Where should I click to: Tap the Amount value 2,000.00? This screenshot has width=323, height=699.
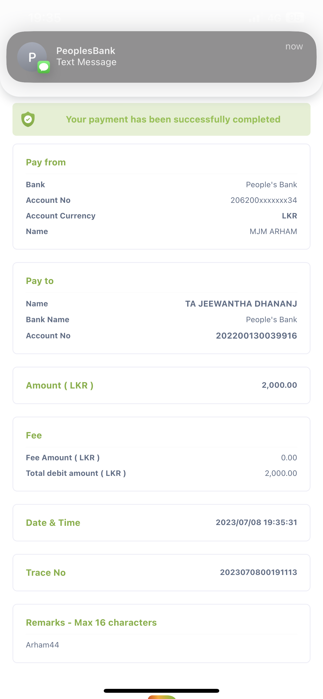(279, 385)
